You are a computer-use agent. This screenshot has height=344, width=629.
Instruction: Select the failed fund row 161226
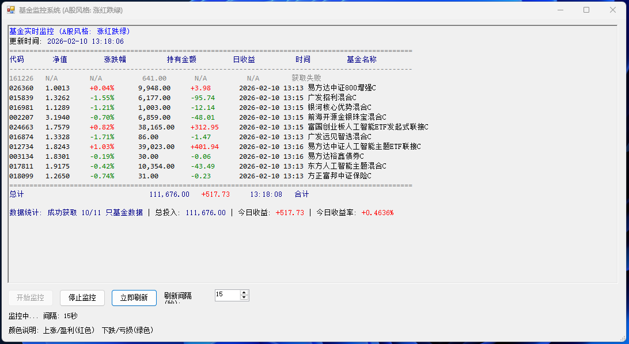click(21, 78)
